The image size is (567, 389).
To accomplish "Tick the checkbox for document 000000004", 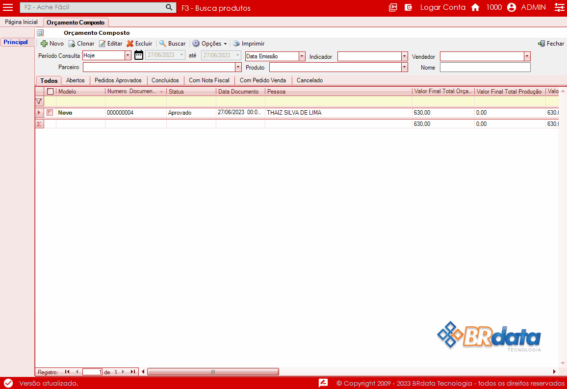I will point(50,113).
